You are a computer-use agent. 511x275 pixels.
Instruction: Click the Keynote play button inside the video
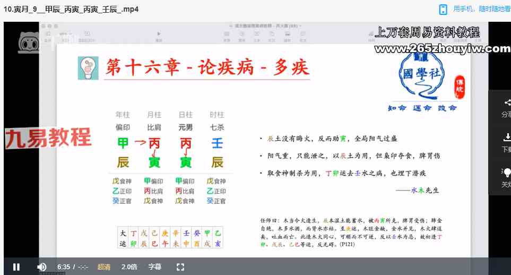tap(159, 35)
